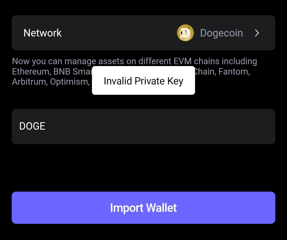Click the Network label

point(43,33)
